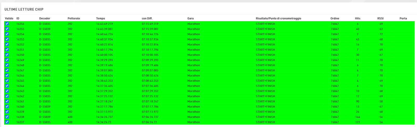
Task: Click the 144 hits value in row 16338
Action: point(358,117)
